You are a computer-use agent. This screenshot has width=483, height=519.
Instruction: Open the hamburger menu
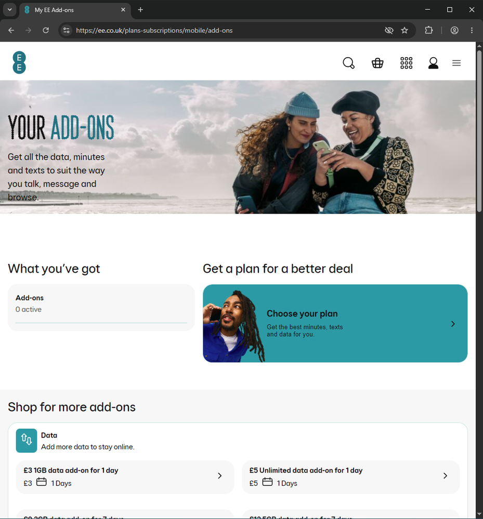coord(456,63)
